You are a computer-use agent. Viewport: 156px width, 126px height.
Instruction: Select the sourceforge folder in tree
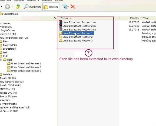[x=9, y=49]
